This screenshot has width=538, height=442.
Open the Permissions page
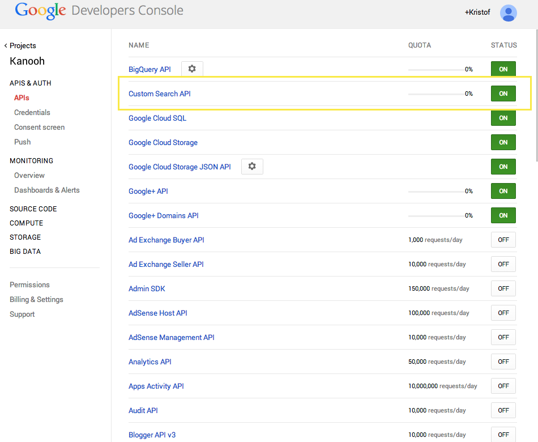[x=29, y=284]
